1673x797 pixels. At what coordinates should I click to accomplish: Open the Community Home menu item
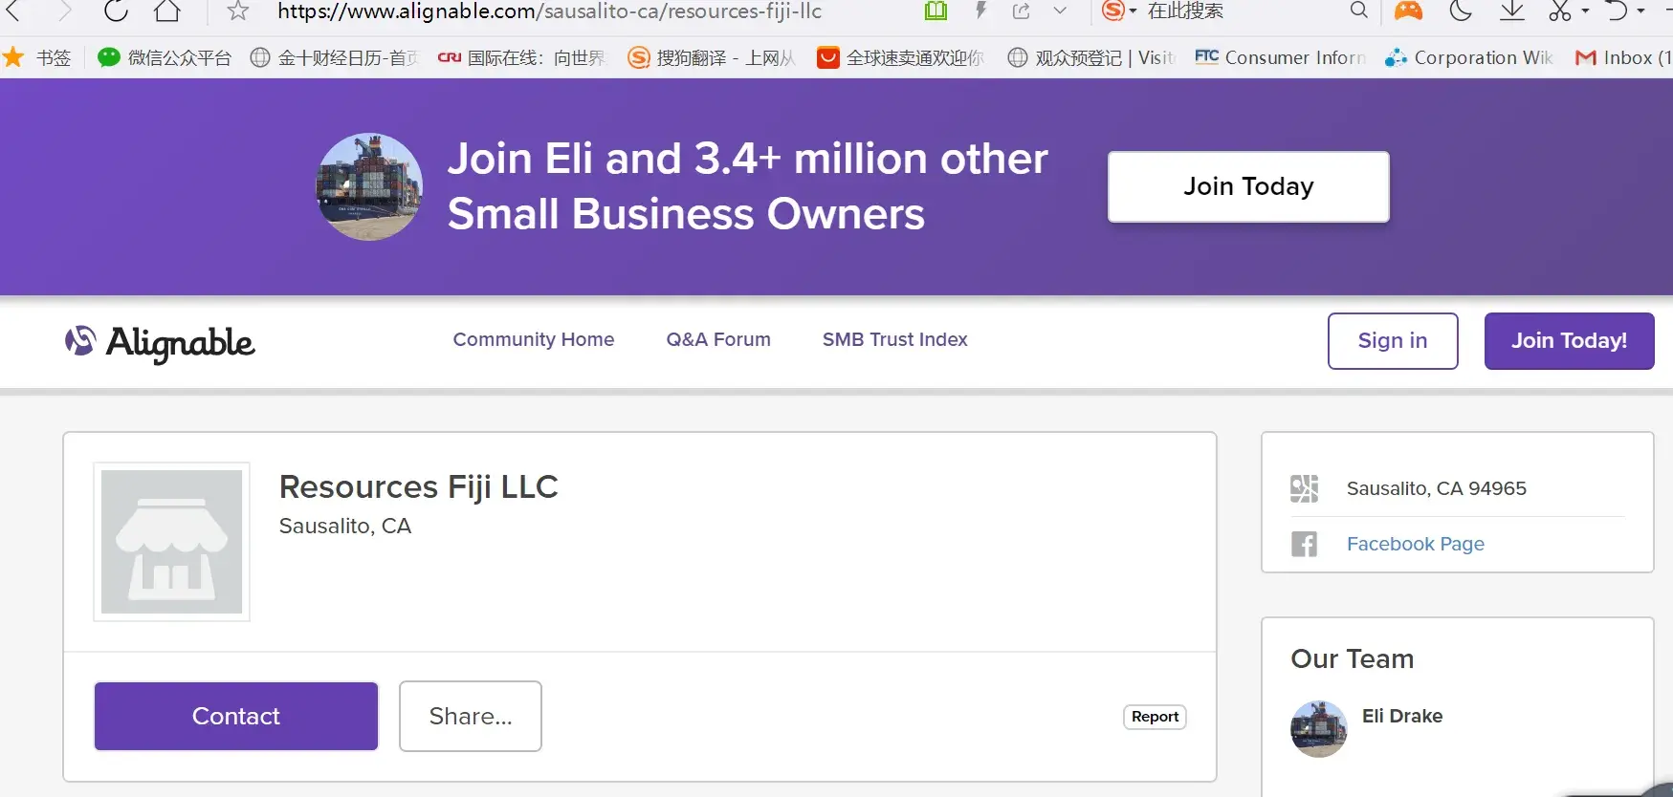tap(534, 339)
